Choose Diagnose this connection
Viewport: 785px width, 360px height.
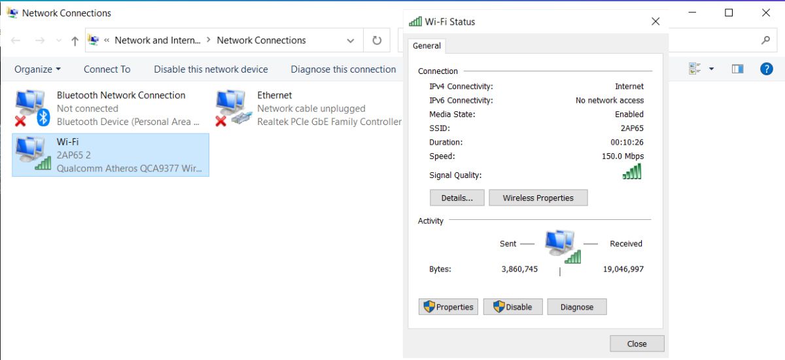(343, 69)
